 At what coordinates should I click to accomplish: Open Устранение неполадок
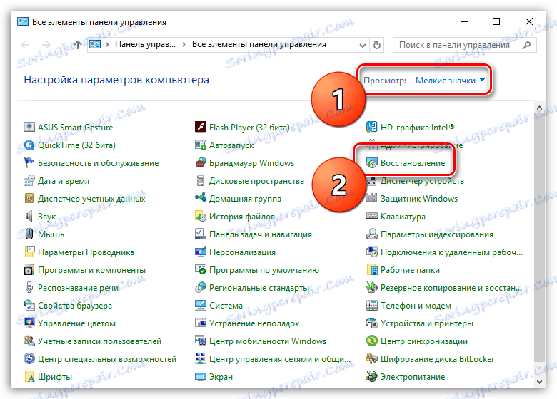click(x=254, y=323)
